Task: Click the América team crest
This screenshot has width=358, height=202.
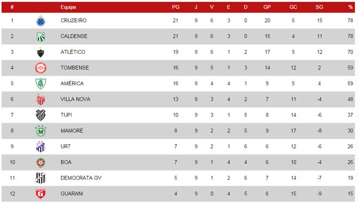Action: point(41,84)
